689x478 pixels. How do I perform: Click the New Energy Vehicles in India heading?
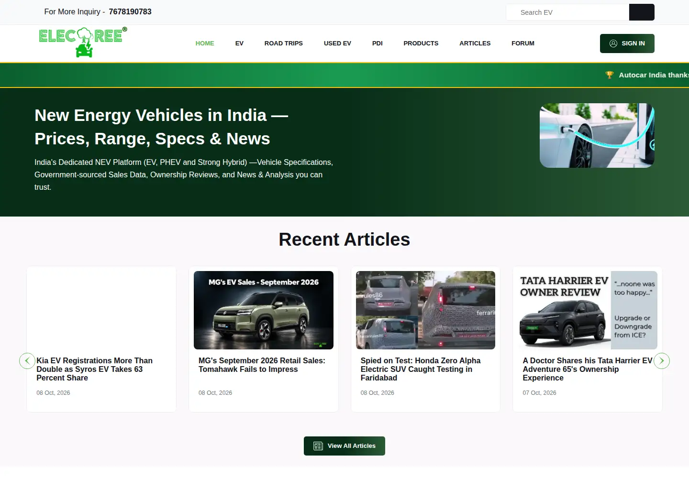point(161,127)
